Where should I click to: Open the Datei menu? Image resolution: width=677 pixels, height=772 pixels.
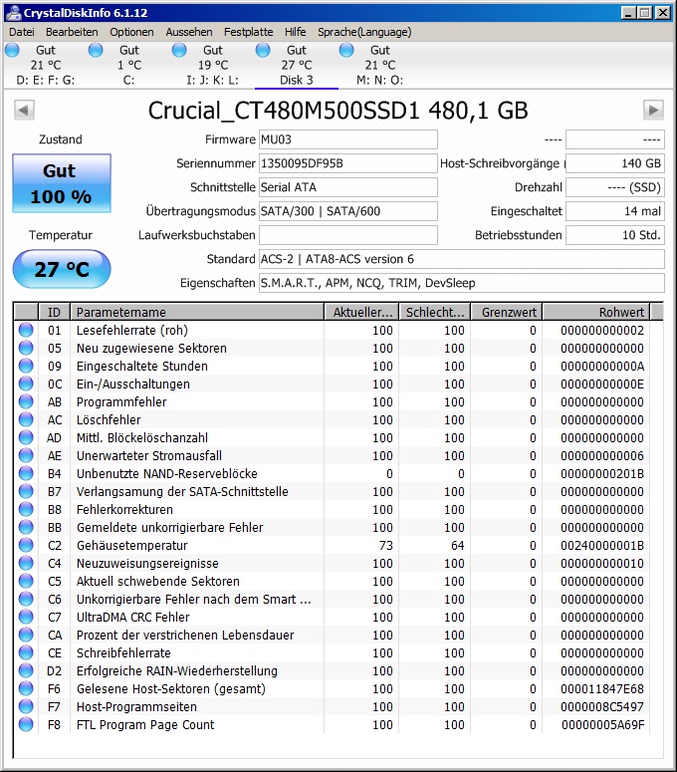pyautogui.click(x=22, y=32)
